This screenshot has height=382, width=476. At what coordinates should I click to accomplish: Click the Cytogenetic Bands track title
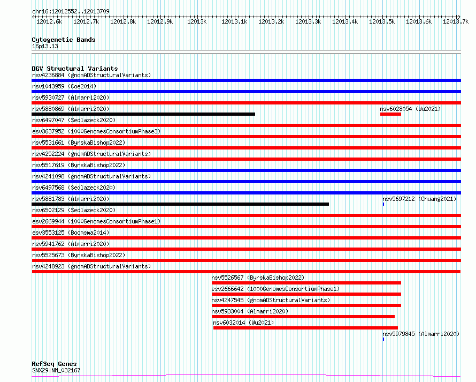pyautogui.click(x=64, y=40)
